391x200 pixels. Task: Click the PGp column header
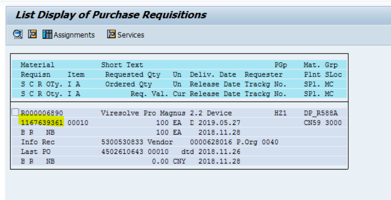tap(281, 65)
